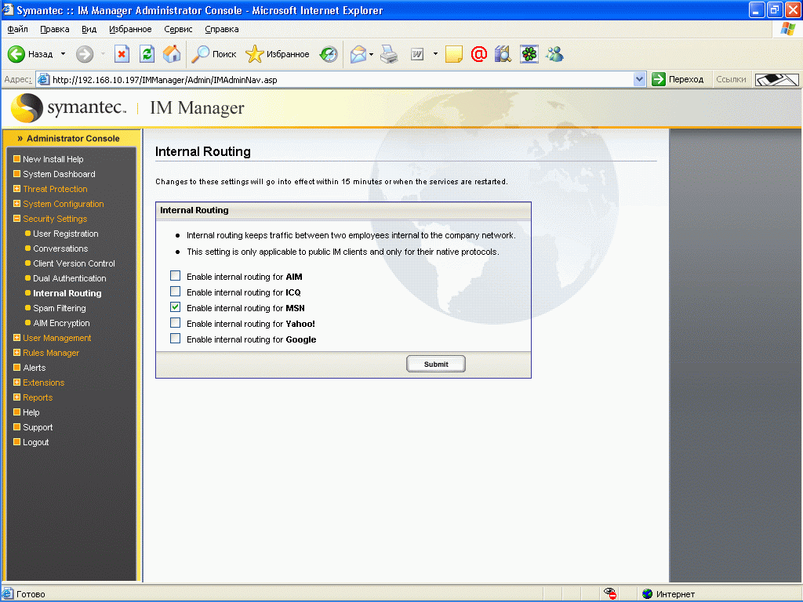Click the green Переход go arrow
The height and width of the screenshot is (602, 803).
[x=658, y=79]
